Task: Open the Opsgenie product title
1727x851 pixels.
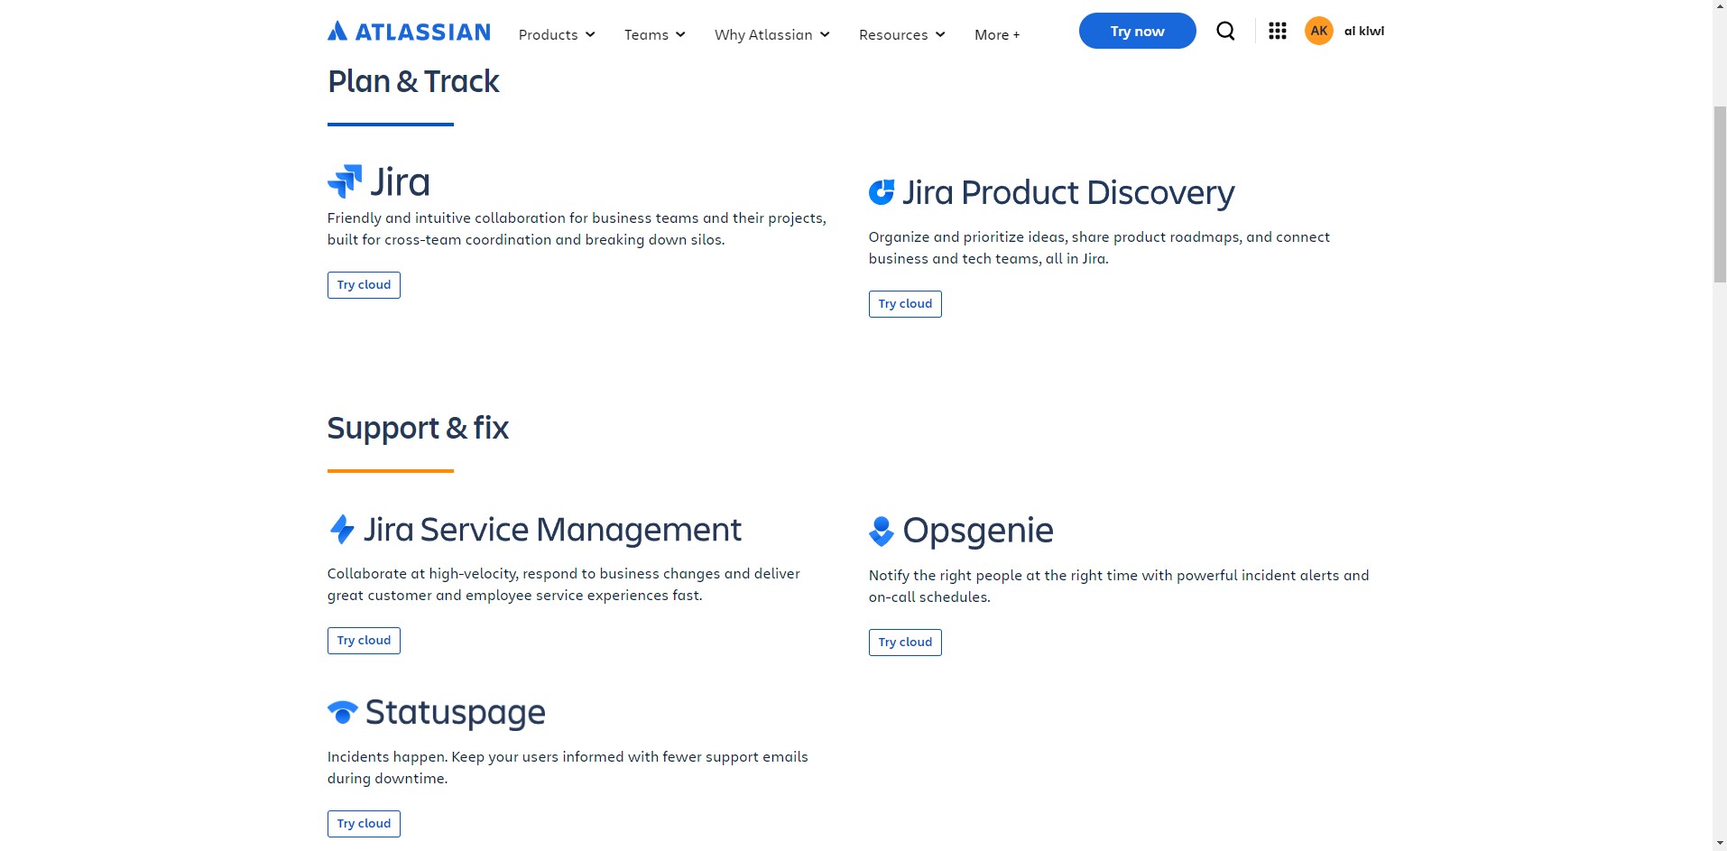Action: (978, 532)
